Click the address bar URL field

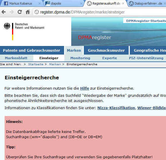pos(100,12)
